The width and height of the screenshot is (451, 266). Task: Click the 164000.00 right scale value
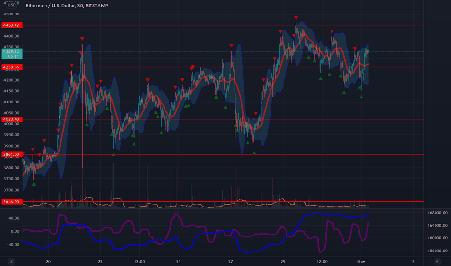click(x=437, y=225)
